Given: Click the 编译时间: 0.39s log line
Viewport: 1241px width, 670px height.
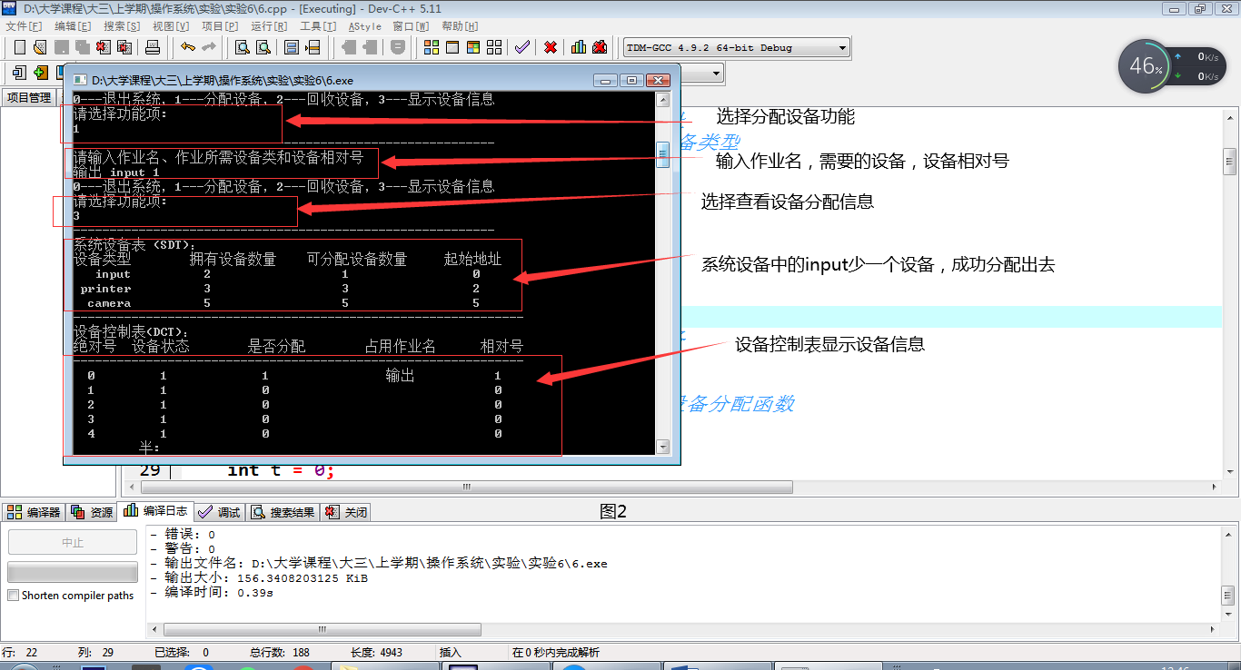Looking at the screenshot, I should 212,592.
